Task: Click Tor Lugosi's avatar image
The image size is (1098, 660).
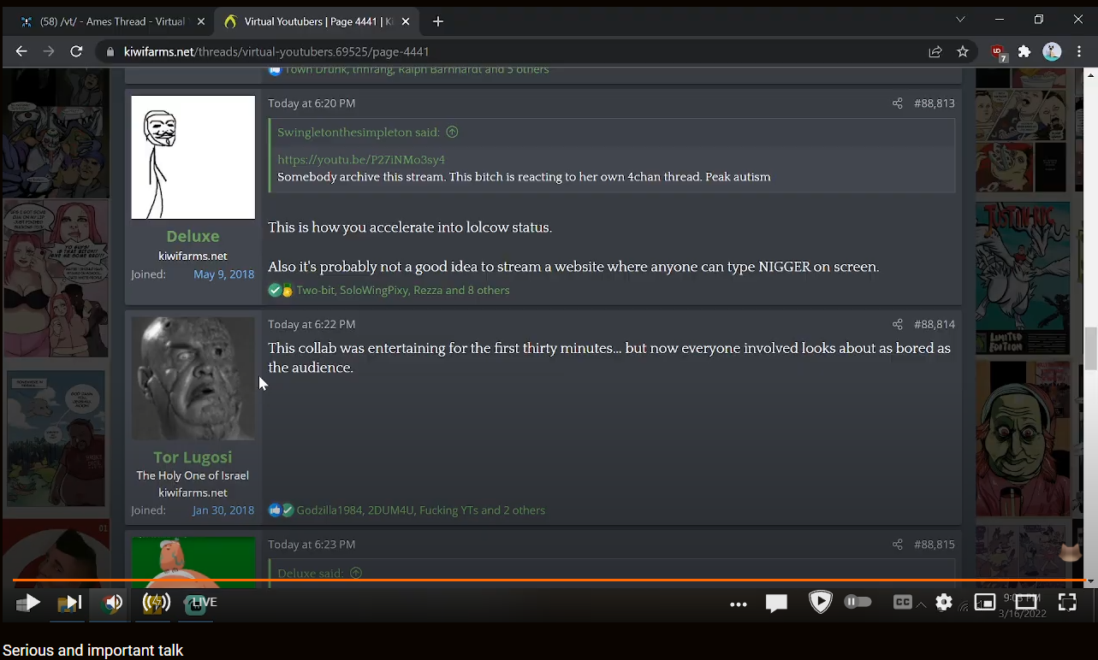Action: click(x=193, y=378)
